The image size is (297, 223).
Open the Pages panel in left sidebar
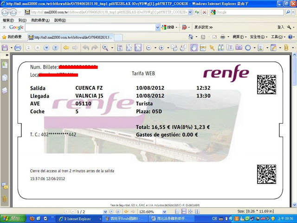tap(5, 78)
